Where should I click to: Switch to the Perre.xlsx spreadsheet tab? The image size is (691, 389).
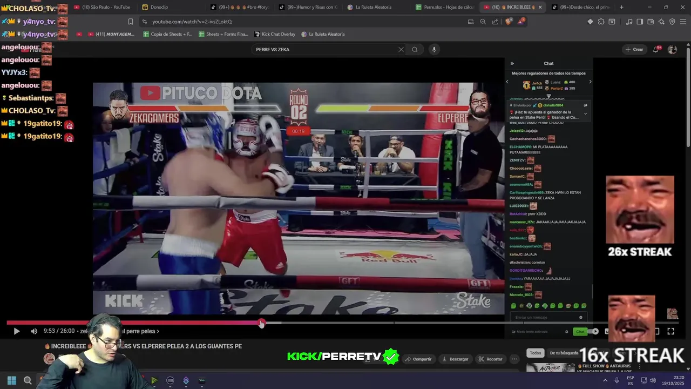[x=445, y=7]
